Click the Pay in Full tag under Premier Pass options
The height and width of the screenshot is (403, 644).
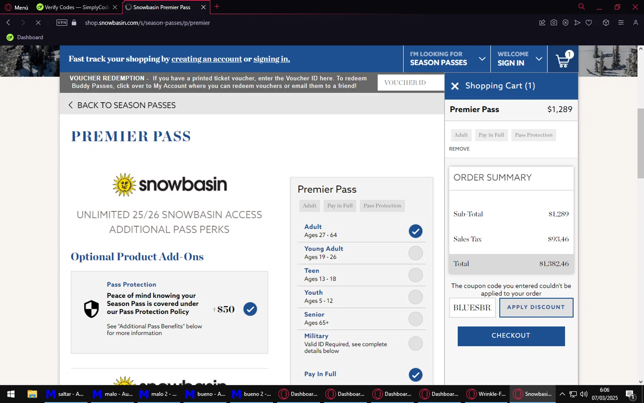[340, 206]
